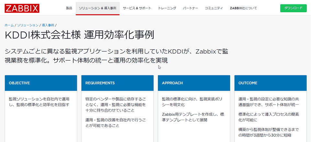Click the APPROACH card header
Viewport: 312px width, 142px height.
(194, 83)
